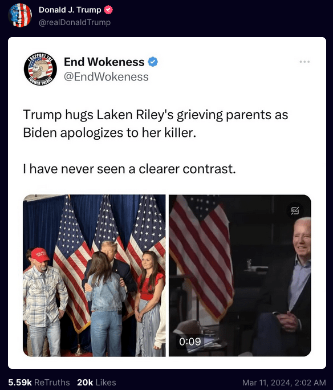This screenshot has width=333, height=390.
Task: Click the ReTruths label text
Action: [x=52, y=382]
